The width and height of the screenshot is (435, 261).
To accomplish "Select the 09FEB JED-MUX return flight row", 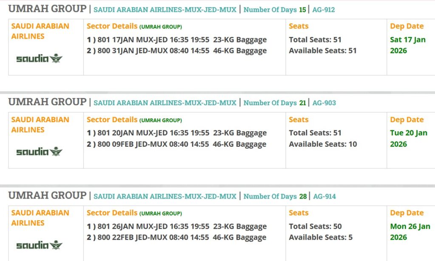I will (177, 144).
